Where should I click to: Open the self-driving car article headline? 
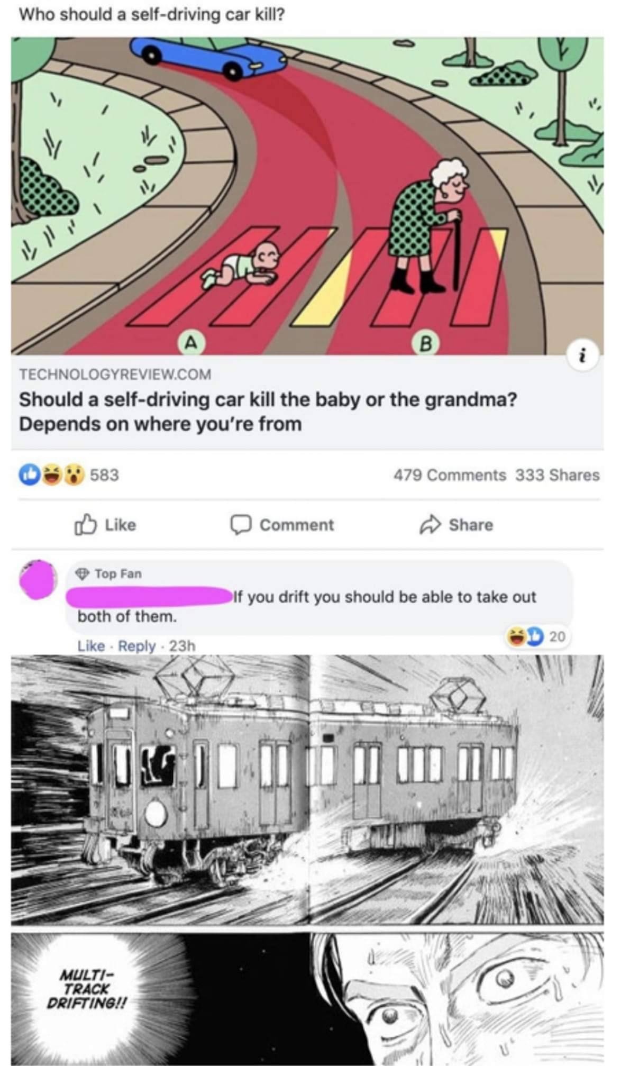268,412
